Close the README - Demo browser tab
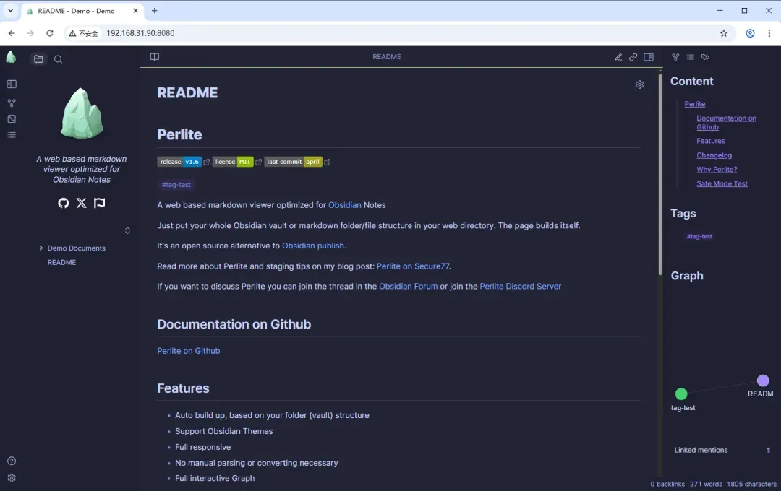Viewport: 781px width, 491px height. (135, 10)
